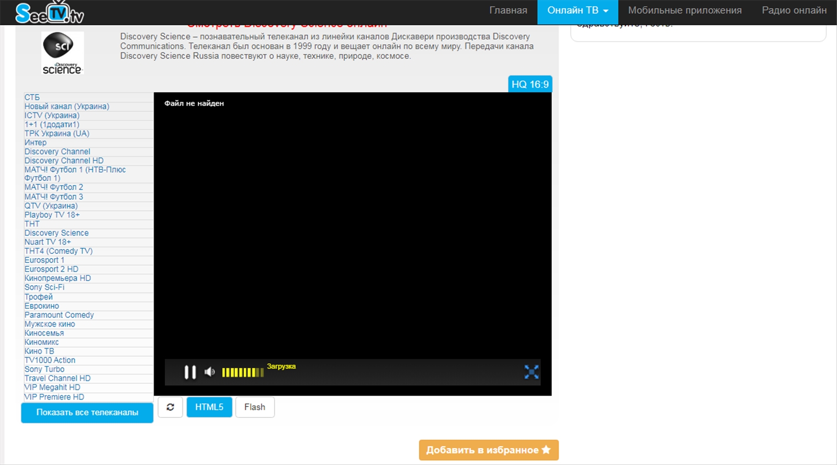Viewport: 837px width, 465px height.
Task: Go to Радио онлайн page
Action: (x=794, y=10)
